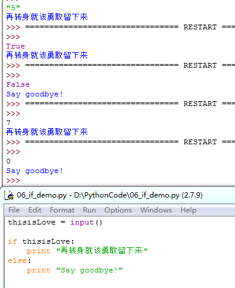Click Chinese output line below True
Image resolution: width=235 pixels, height=288 pixels.
pyautogui.click(x=47, y=56)
